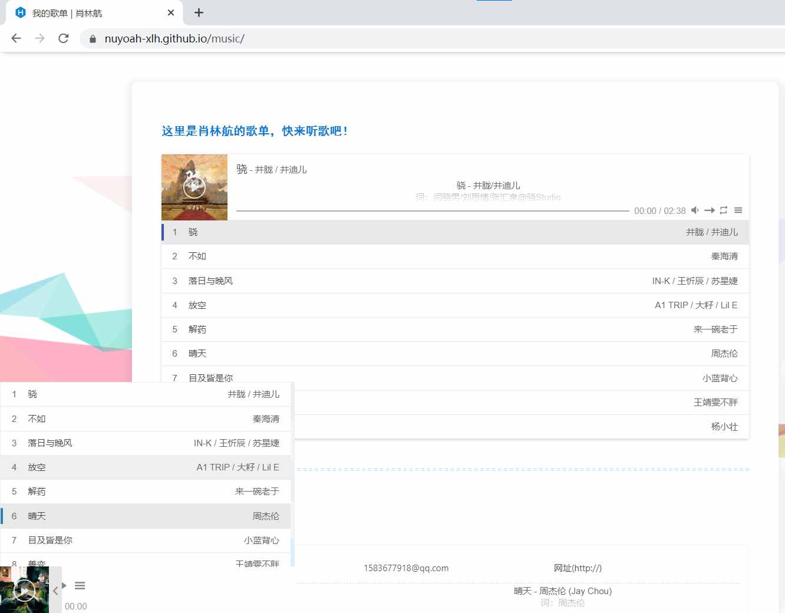785x613 pixels.
Task: Click the album cover thumbnail in mini player
Action: click(x=25, y=589)
